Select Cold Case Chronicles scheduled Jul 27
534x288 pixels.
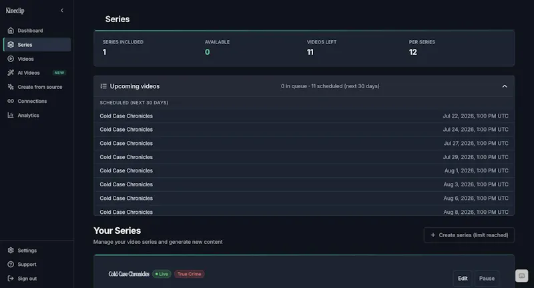pos(304,143)
